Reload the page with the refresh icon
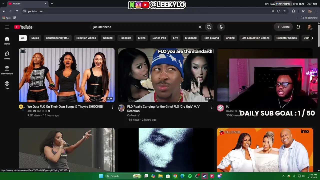The image size is (320, 180). click(17, 11)
